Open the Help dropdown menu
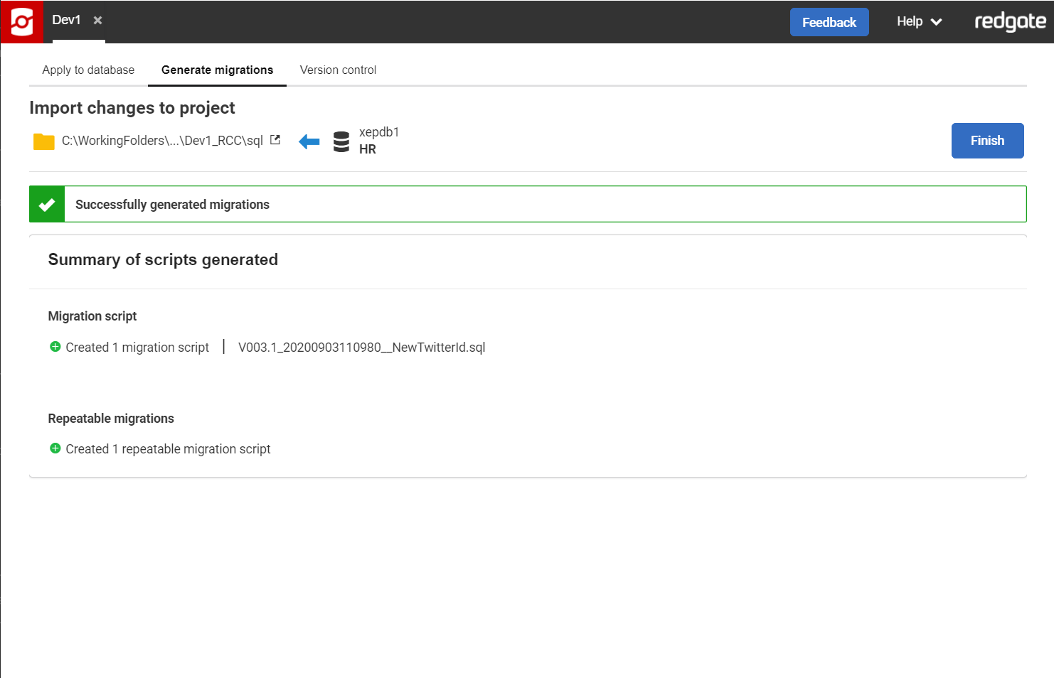 [x=910, y=22]
